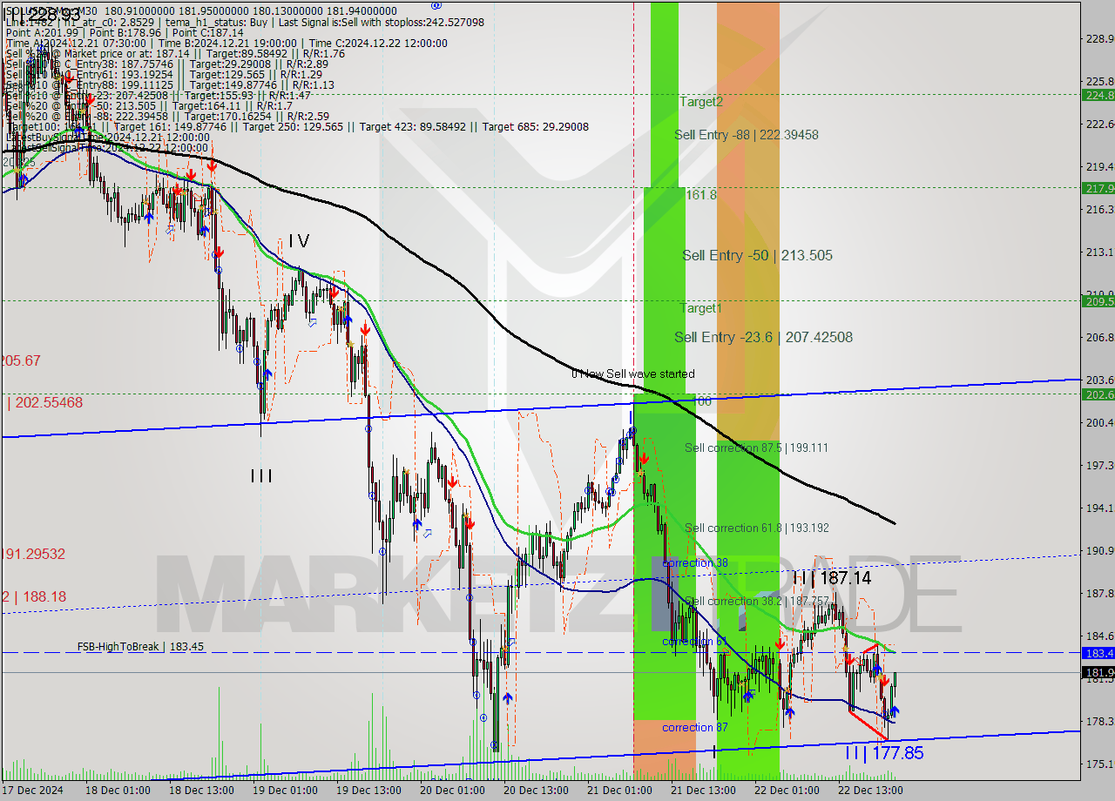1115x801 pixels.
Task: Click the 228.9 price axis value
Action: pos(1098,38)
